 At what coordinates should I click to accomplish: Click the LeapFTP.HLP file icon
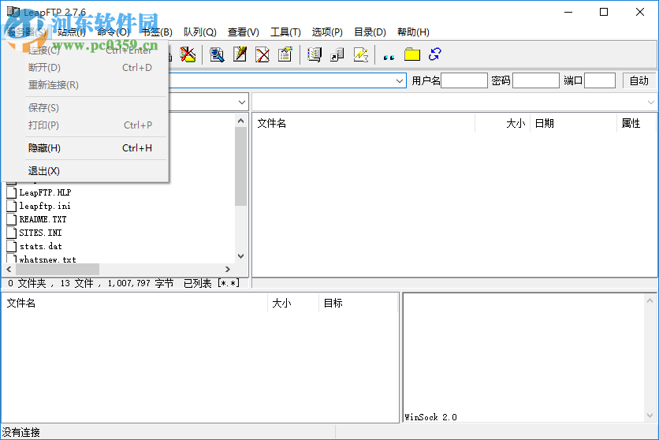click(12, 192)
